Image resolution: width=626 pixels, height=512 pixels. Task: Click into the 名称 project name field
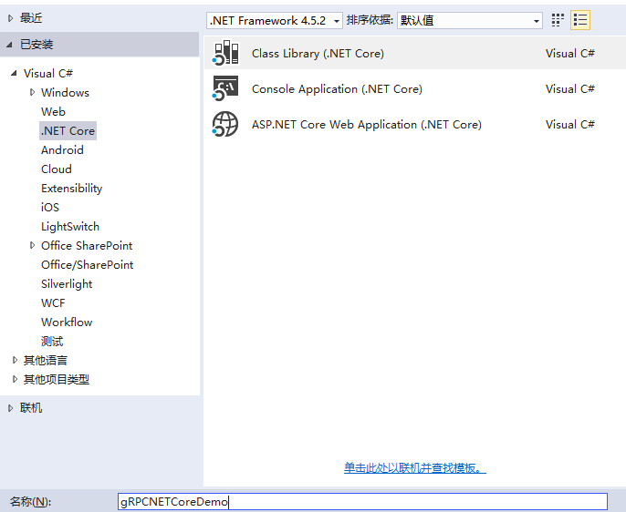click(x=362, y=502)
